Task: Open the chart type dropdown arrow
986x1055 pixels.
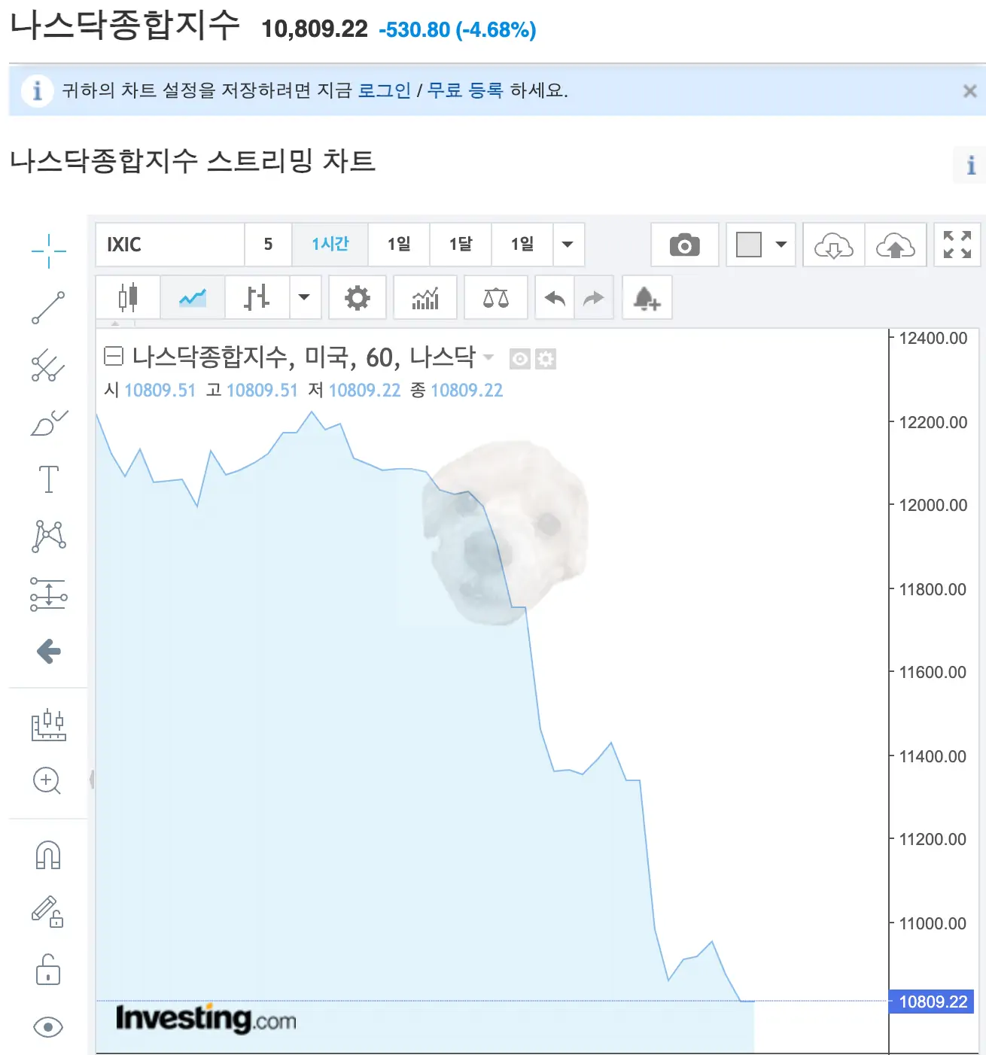Action: coord(305,297)
